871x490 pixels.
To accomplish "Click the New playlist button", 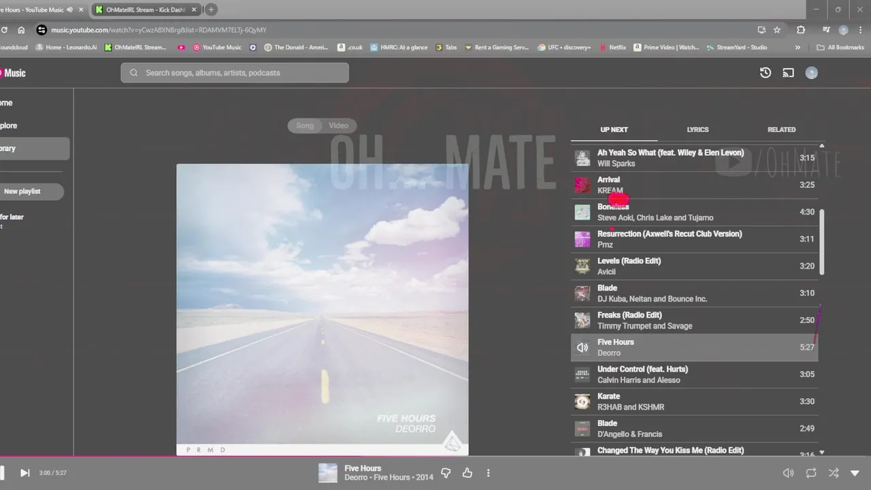I will 31,191.
